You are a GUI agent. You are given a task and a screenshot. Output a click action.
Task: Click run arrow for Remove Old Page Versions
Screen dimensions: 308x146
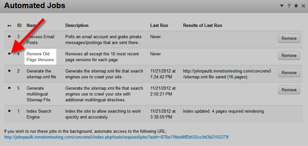coord(10,54)
